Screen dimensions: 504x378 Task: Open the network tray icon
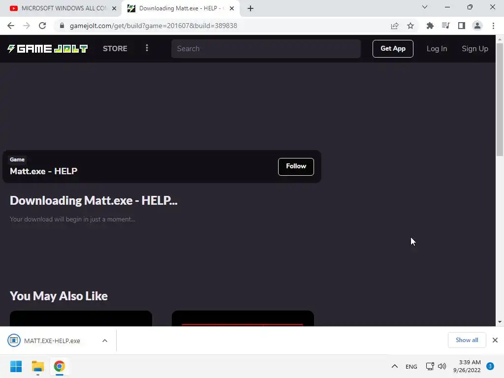pyautogui.click(x=430, y=366)
